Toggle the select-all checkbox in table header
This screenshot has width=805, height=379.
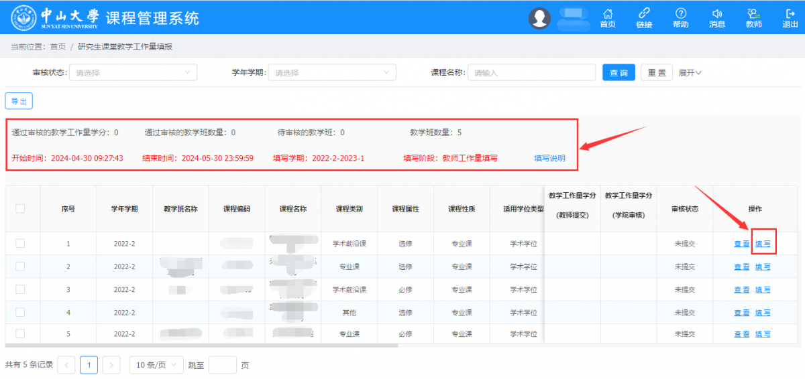pyautogui.click(x=20, y=209)
